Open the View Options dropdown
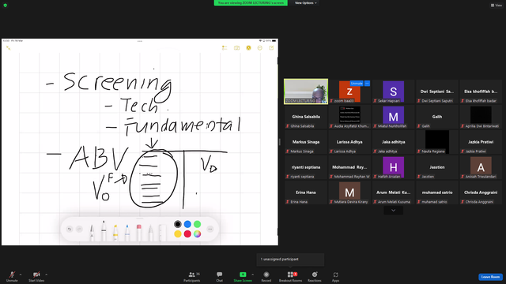Screen dimensions: 506x284 pyautogui.click(x=305, y=3)
